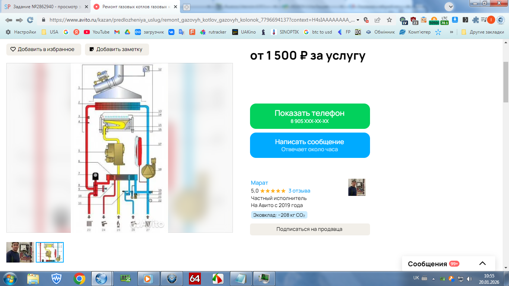The width and height of the screenshot is (509, 286).
Task: Open the Обмінник bookmark
Action: point(380,32)
